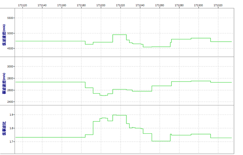Image resolution: width=243 pixels, height=155 pixels.
Task: Click the P-wave velocity peak plateau near 4950
Action: coord(119,35)
